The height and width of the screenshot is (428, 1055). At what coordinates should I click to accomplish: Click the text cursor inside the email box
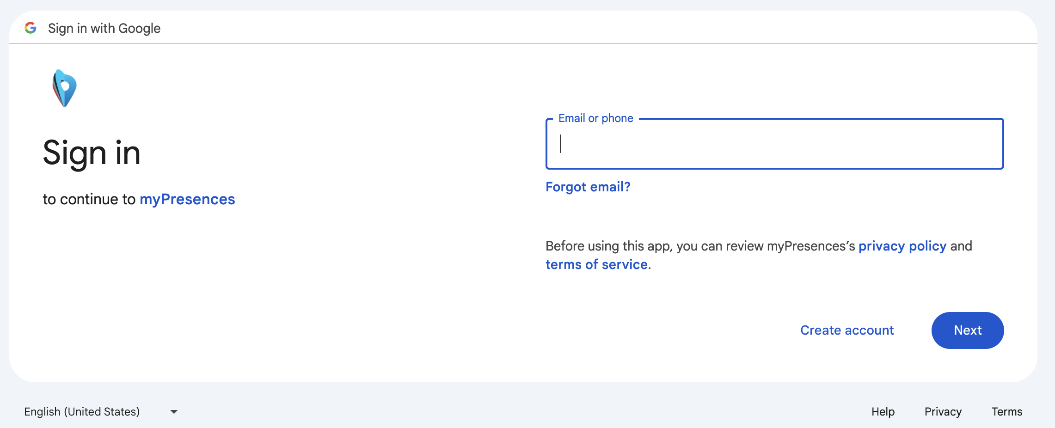(x=561, y=144)
